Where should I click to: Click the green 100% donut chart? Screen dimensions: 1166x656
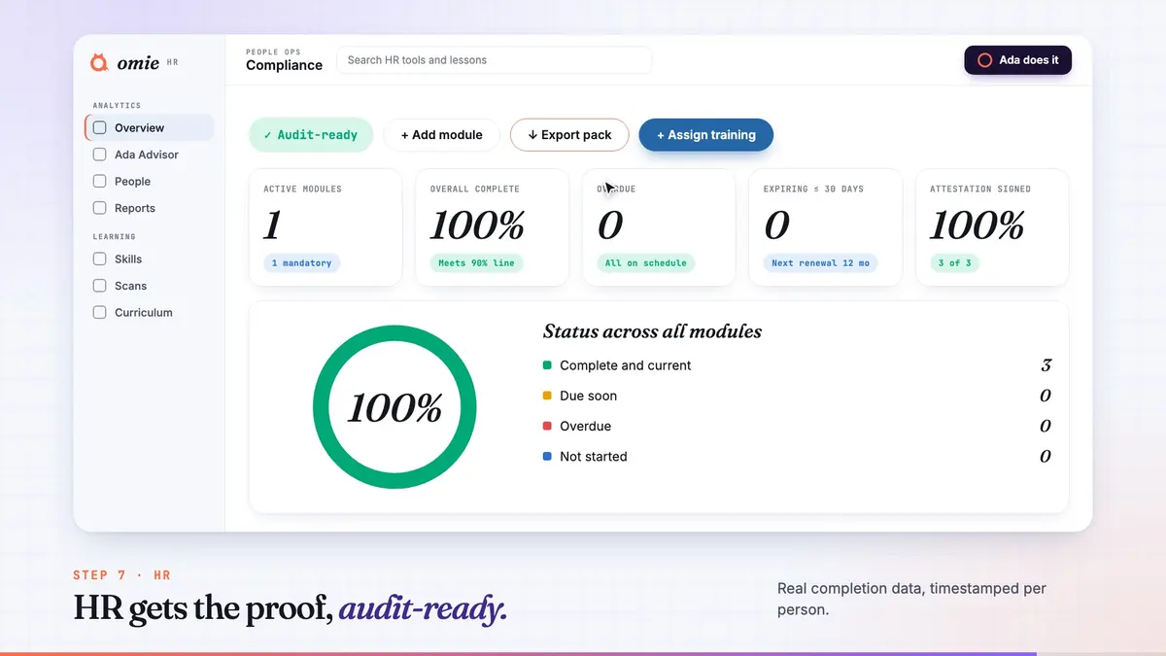pyautogui.click(x=394, y=407)
